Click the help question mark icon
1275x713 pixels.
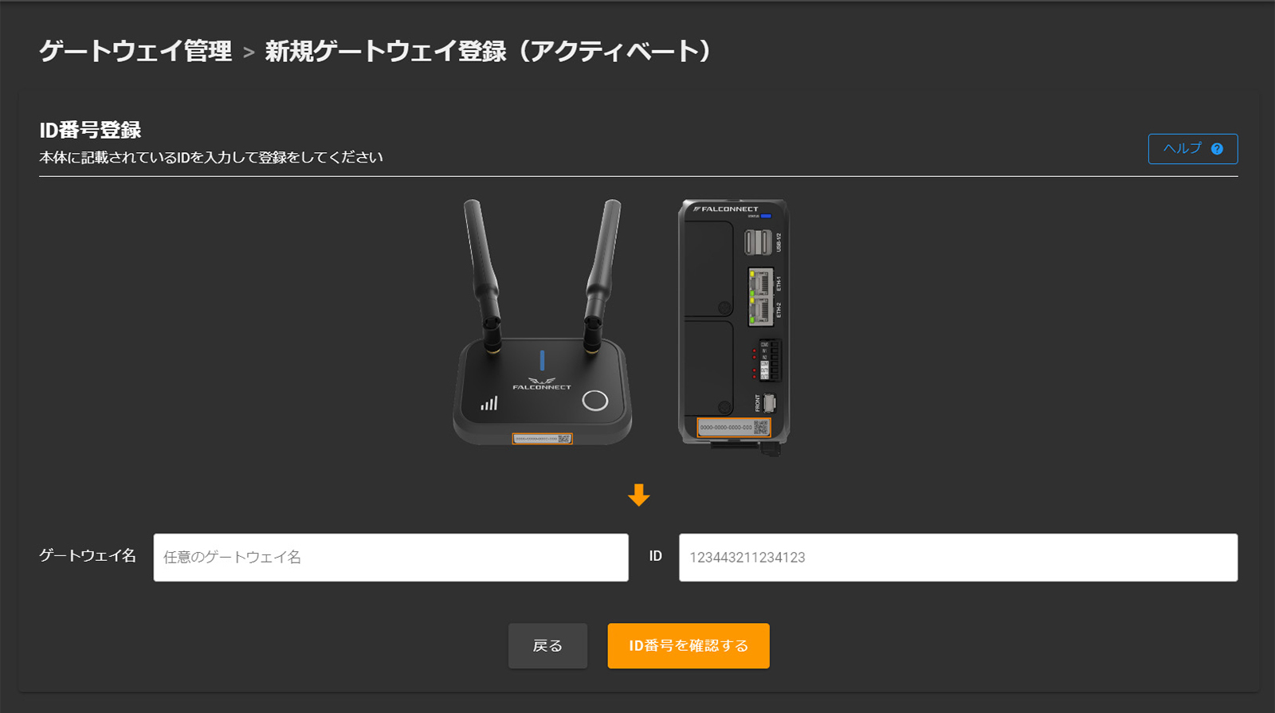(x=1217, y=149)
